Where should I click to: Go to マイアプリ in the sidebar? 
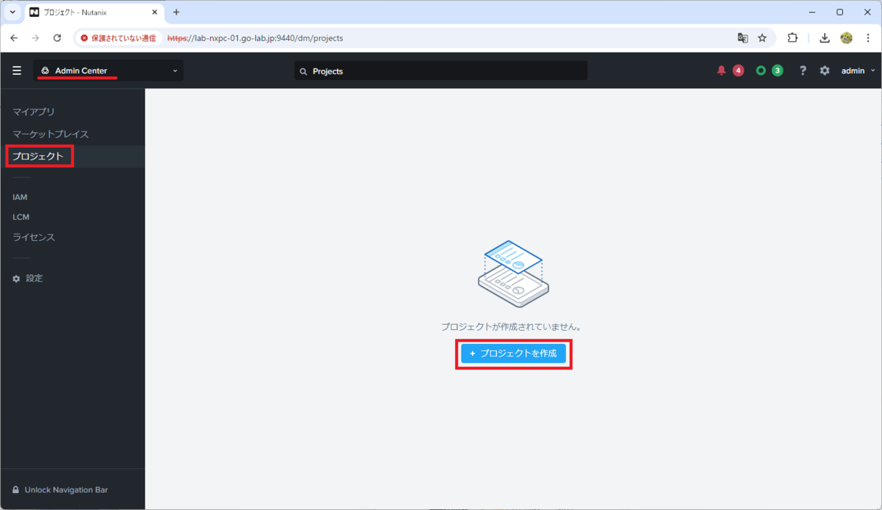tap(33, 112)
